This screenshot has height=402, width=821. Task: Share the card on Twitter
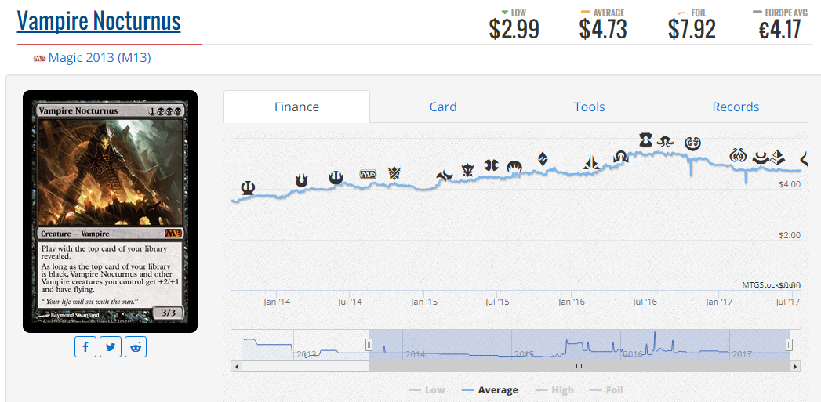(x=111, y=346)
